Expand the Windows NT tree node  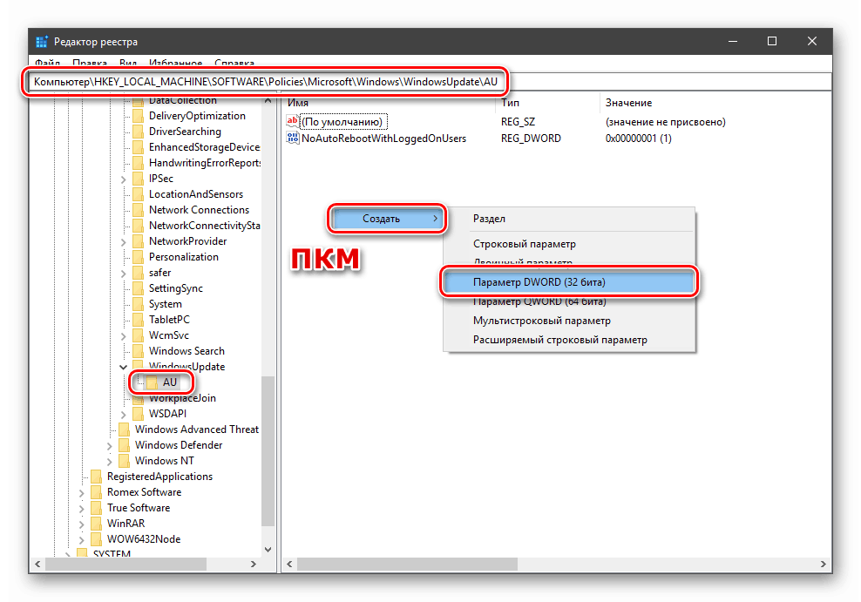[x=110, y=462]
